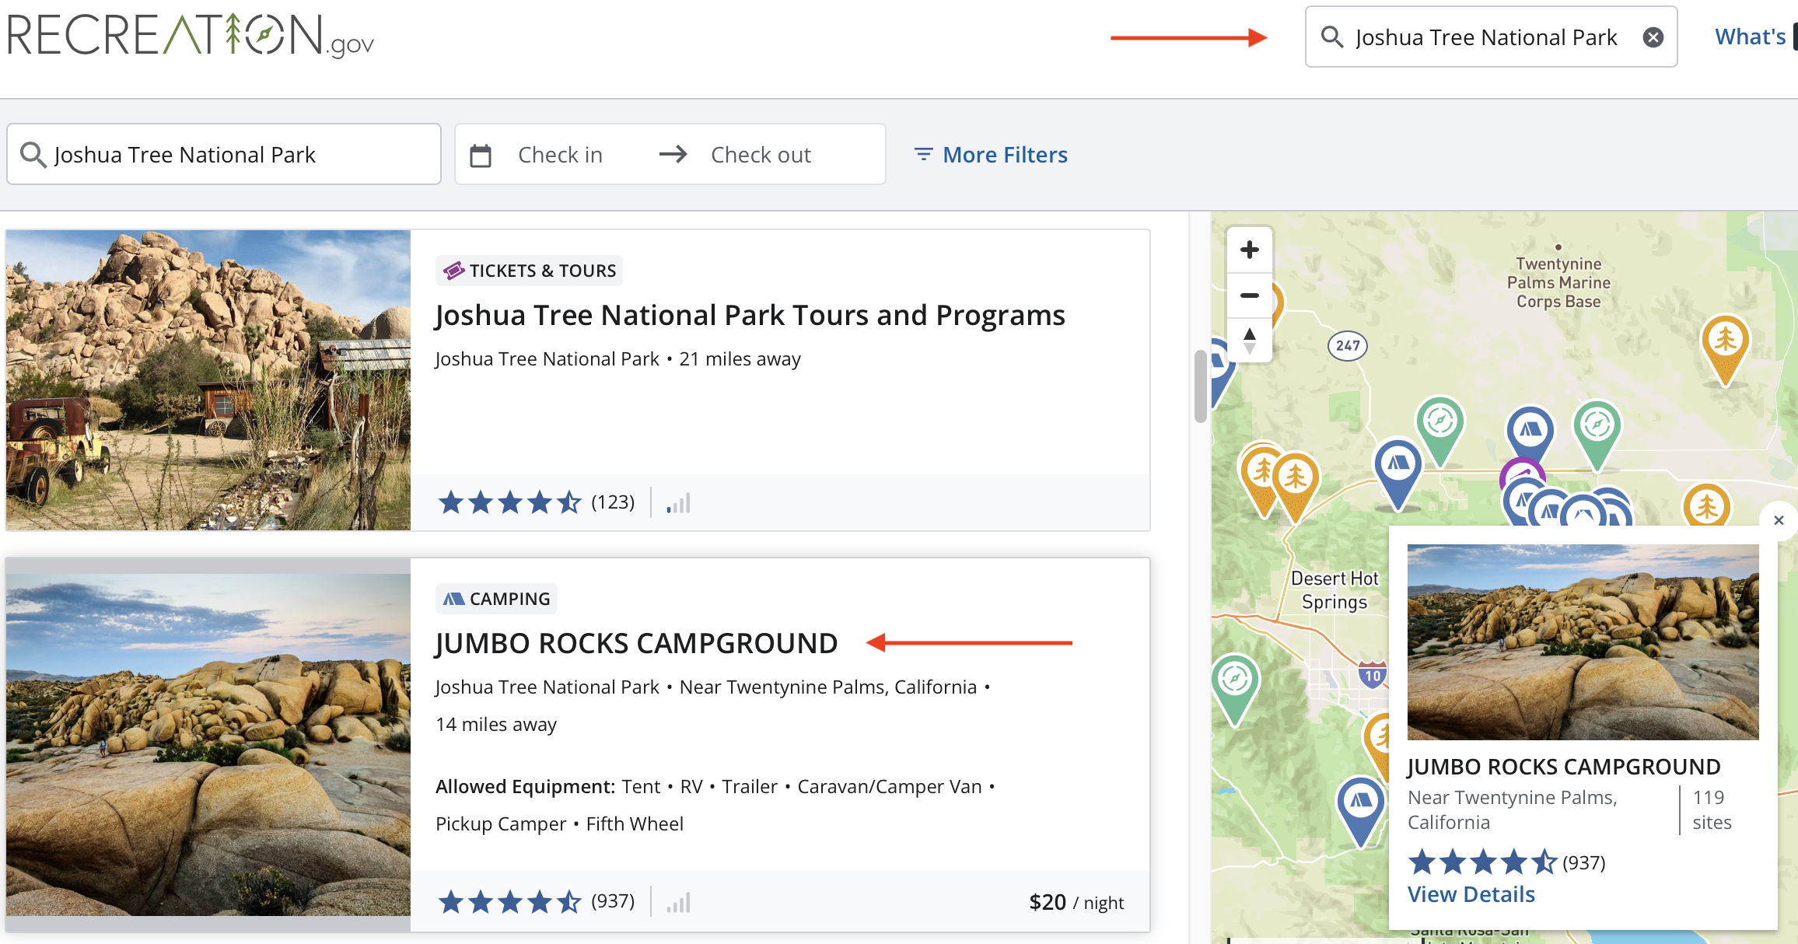Clear the top search box text
The width and height of the screenshot is (1798, 944).
(1653, 37)
